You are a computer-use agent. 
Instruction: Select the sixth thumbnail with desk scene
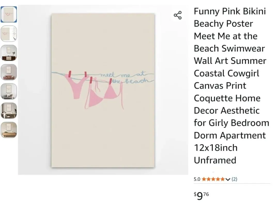click(9, 110)
